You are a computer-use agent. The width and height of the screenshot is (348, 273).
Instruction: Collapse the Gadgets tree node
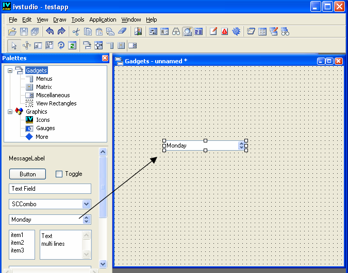click(10, 70)
